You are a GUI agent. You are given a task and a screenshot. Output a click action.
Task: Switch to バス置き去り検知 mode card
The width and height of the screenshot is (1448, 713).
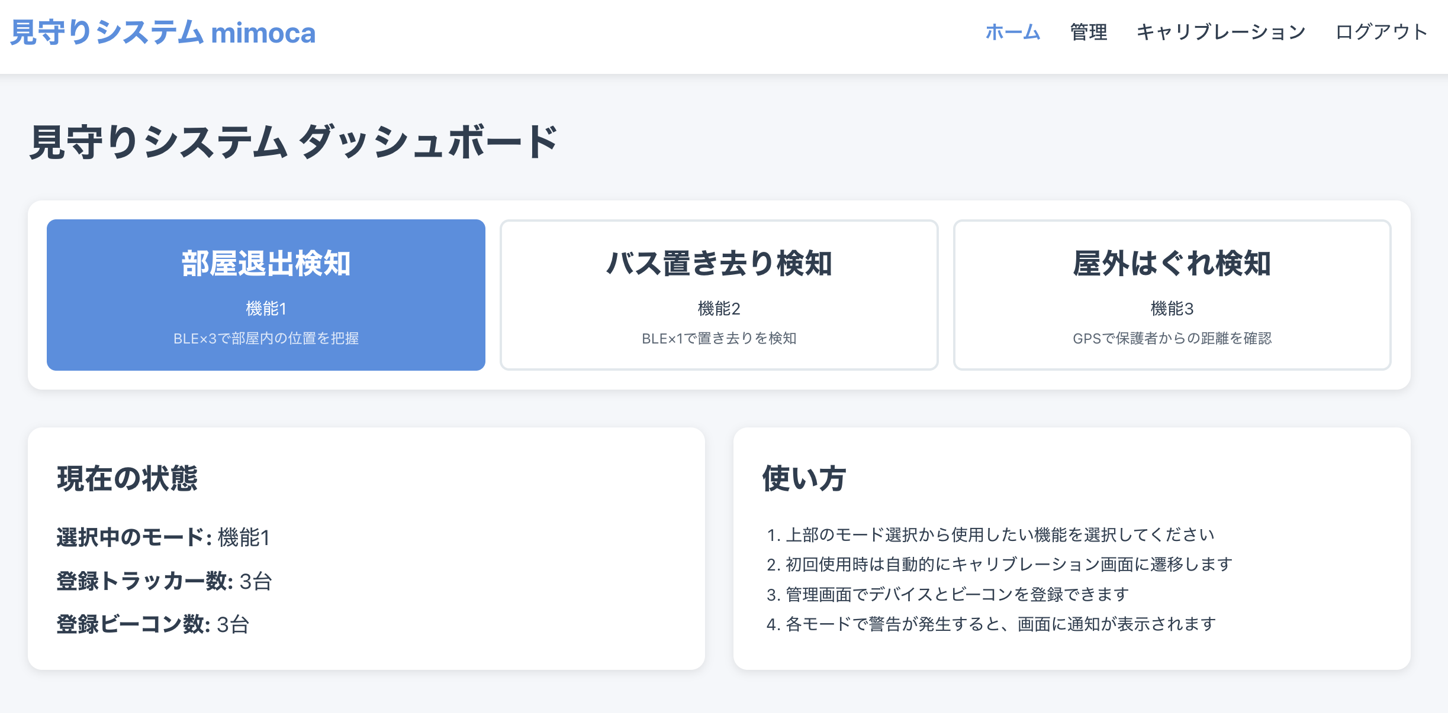[719, 294]
